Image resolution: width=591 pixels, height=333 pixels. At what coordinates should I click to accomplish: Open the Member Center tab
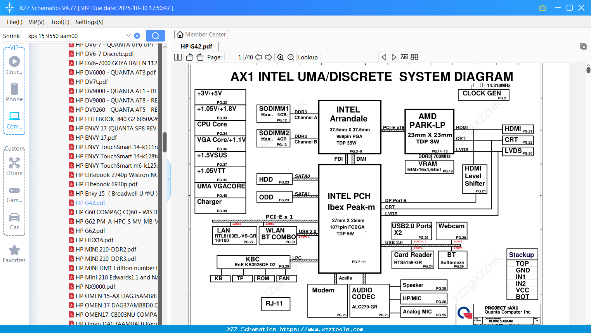pos(201,35)
